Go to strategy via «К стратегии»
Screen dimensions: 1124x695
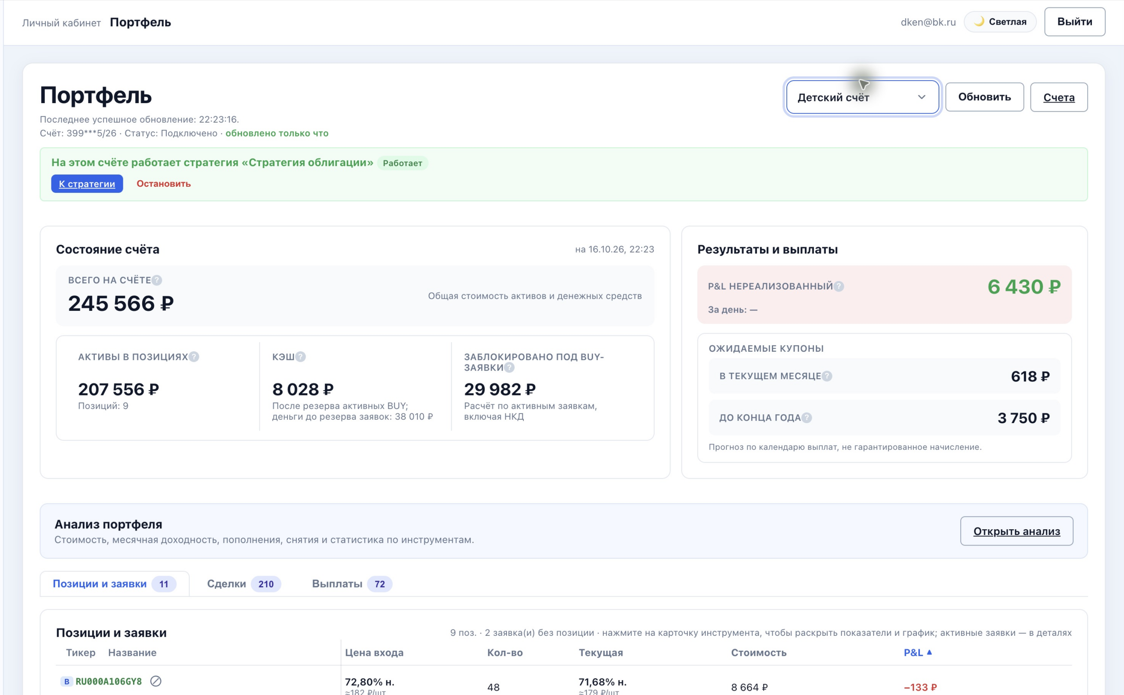click(x=87, y=183)
